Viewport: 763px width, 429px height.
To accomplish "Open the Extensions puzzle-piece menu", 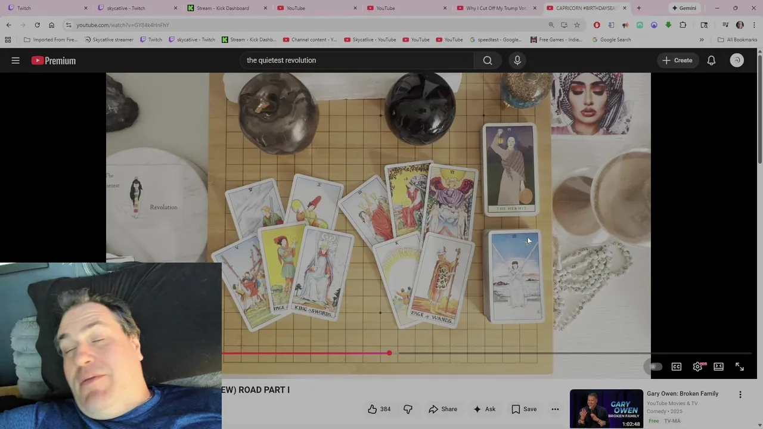I will [683, 25].
